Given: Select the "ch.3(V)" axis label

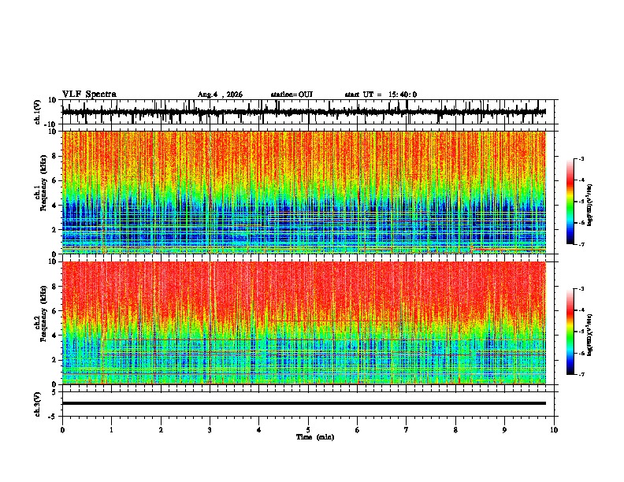Looking at the screenshot, I should click(x=38, y=404).
